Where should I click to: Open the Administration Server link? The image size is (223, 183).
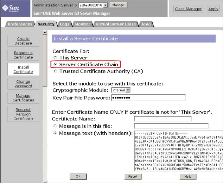[x=53, y=5]
